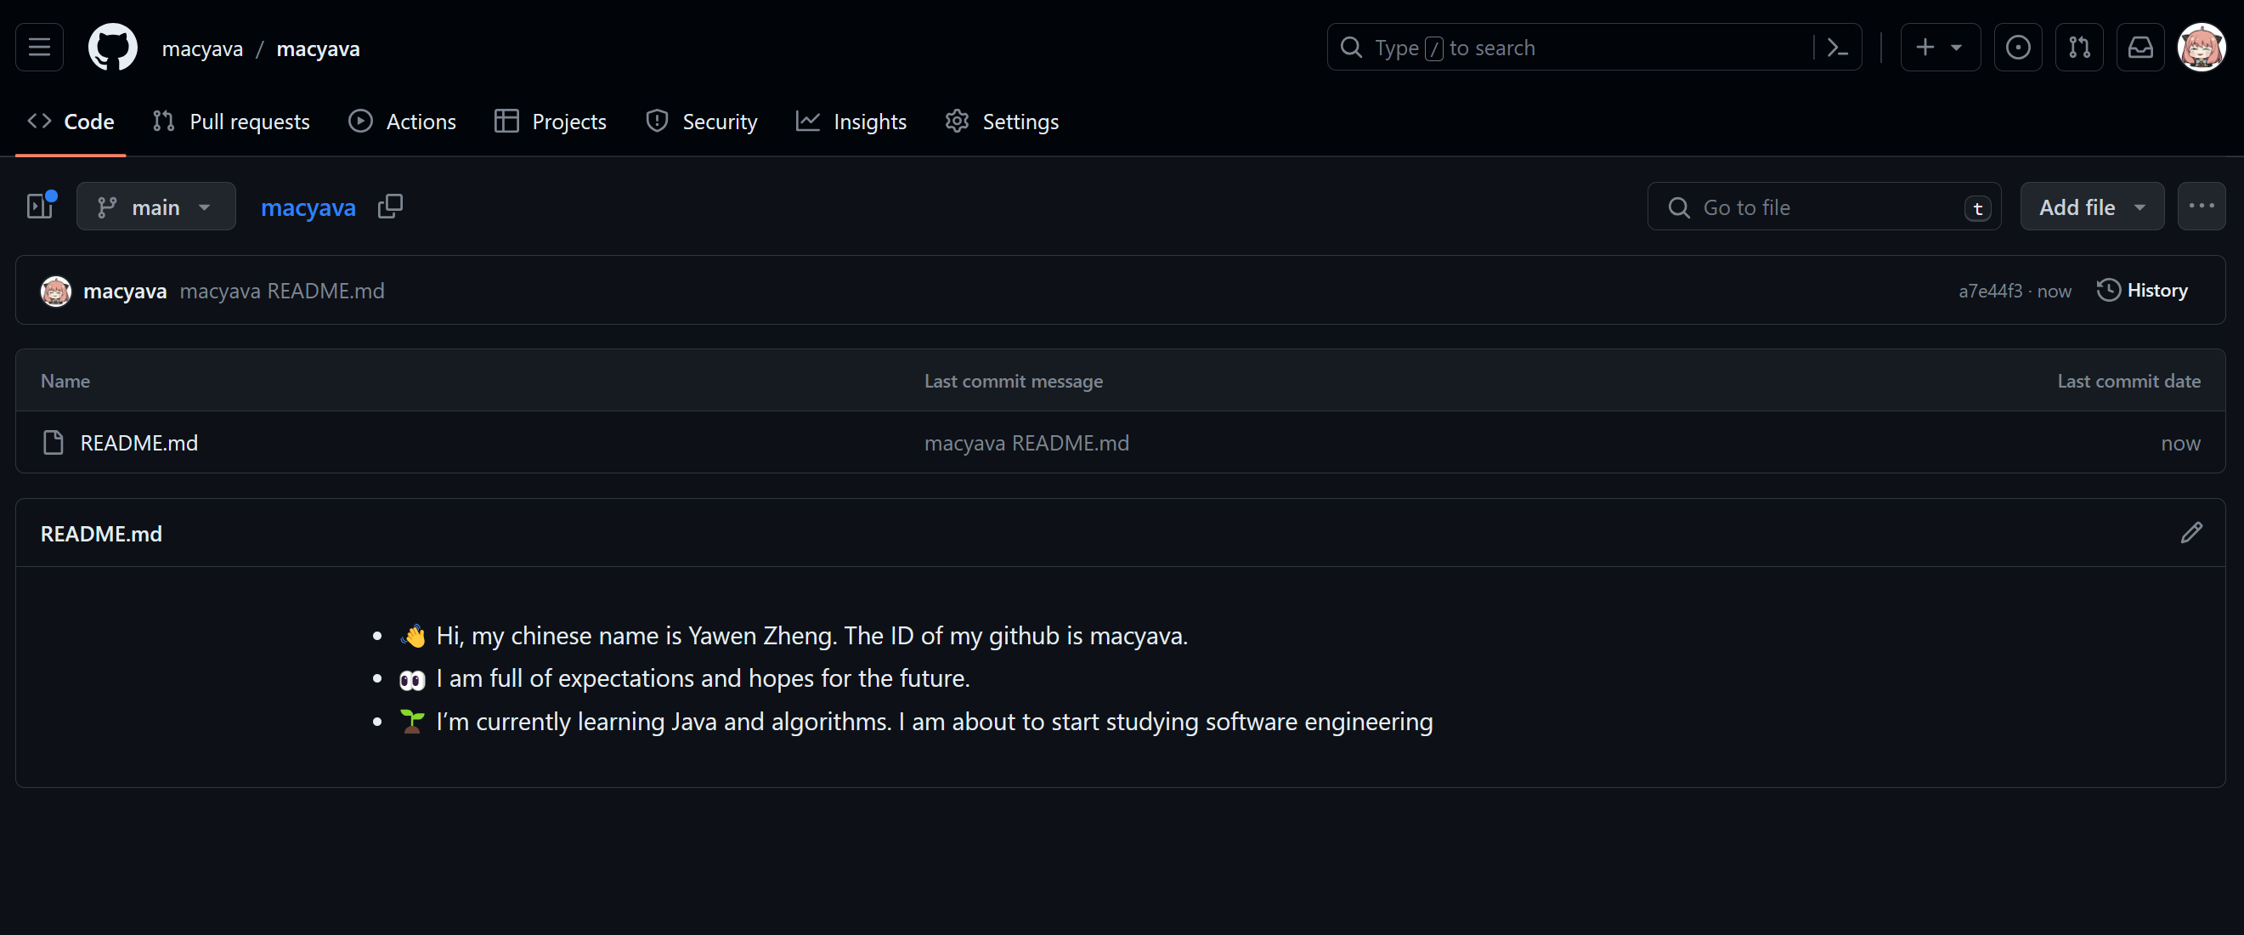Open the user profile avatar menu
This screenshot has height=935, width=2244.
[x=2201, y=47]
